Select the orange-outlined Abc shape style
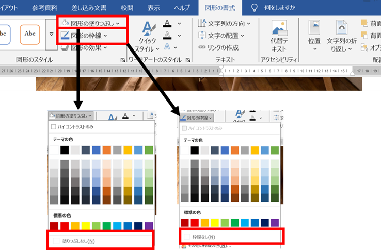The width and height of the screenshot is (381, 250). click(29, 34)
